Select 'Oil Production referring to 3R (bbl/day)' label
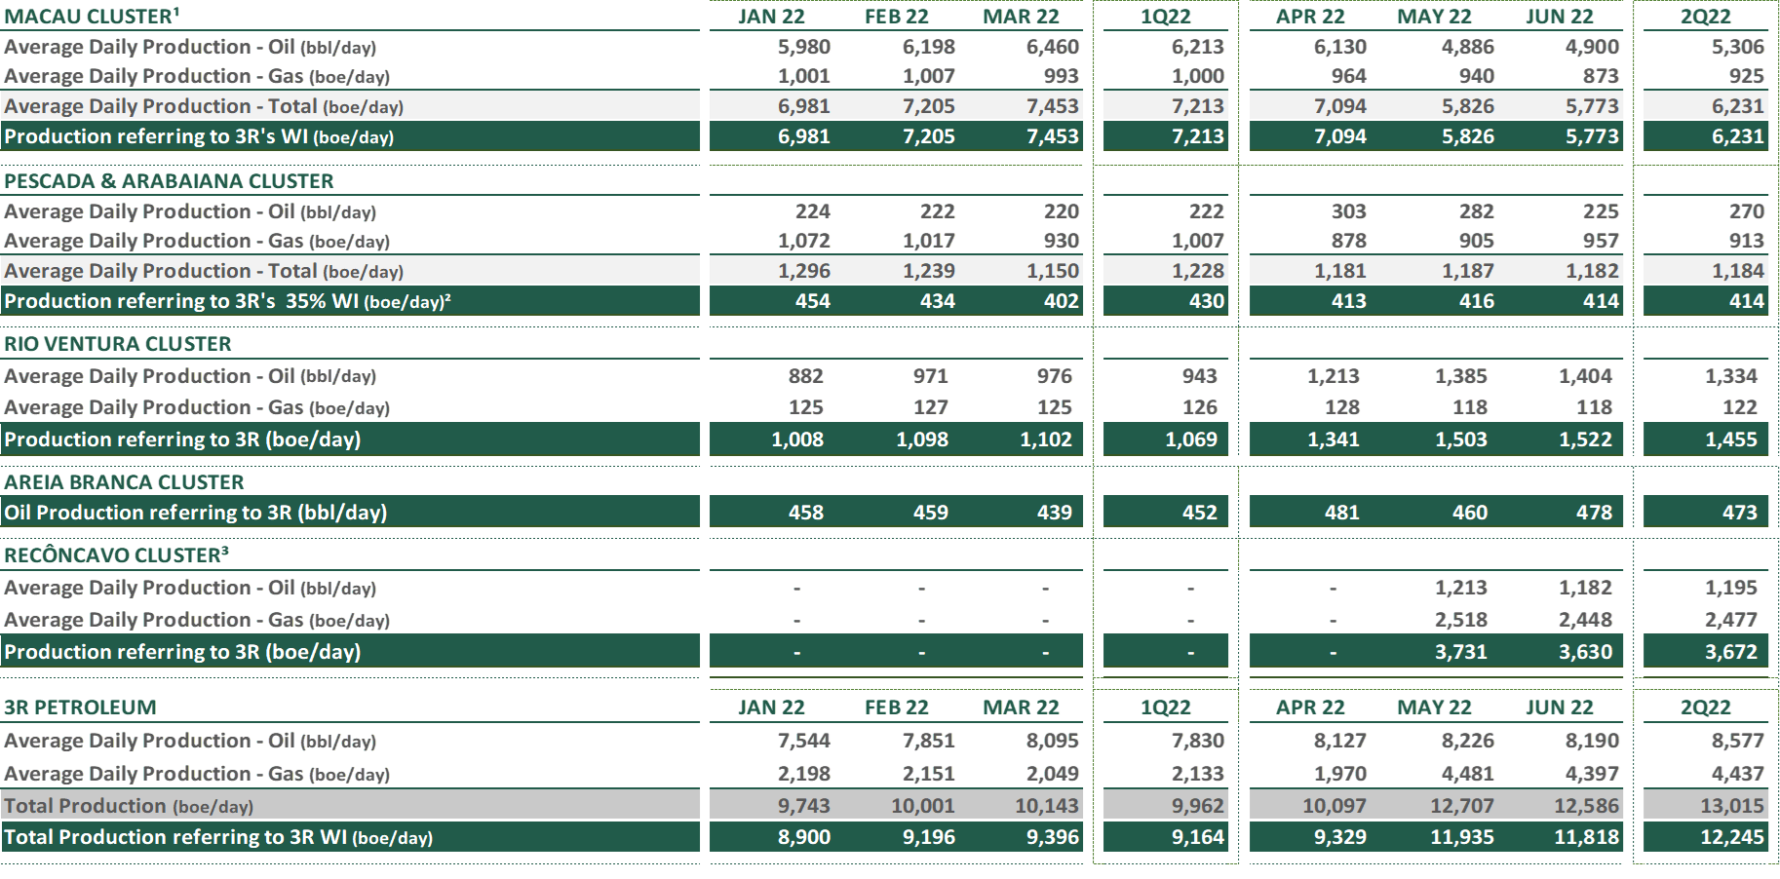Image resolution: width=1780 pixels, height=879 pixels. click(195, 513)
